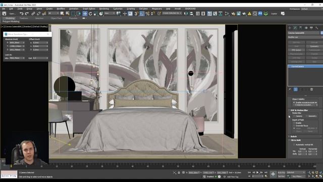Click the Undo arrow in the main toolbar
Viewport: 323px width, 182px height.
pos(21,14)
